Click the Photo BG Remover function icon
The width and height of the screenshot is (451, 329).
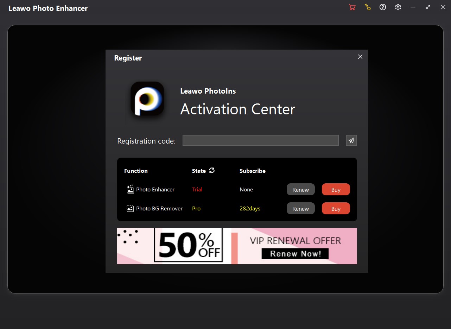[x=130, y=209]
